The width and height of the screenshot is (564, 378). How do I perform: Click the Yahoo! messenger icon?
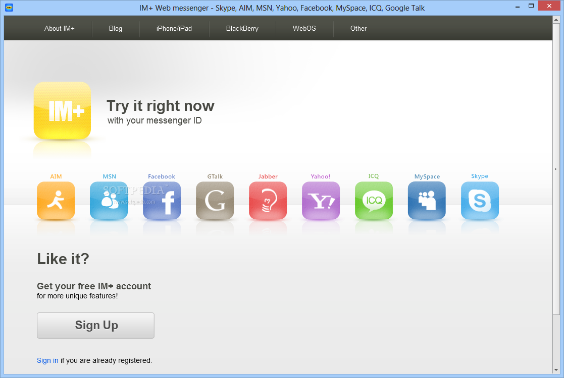(x=321, y=200)
